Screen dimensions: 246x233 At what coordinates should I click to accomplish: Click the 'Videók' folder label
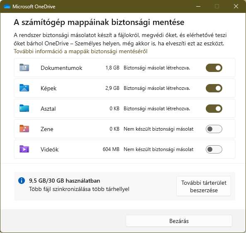(x=50, y=149)
